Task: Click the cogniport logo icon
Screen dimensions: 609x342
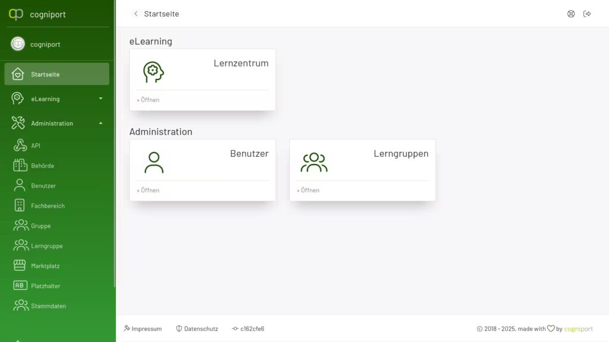Action: [x=16, y=14]
